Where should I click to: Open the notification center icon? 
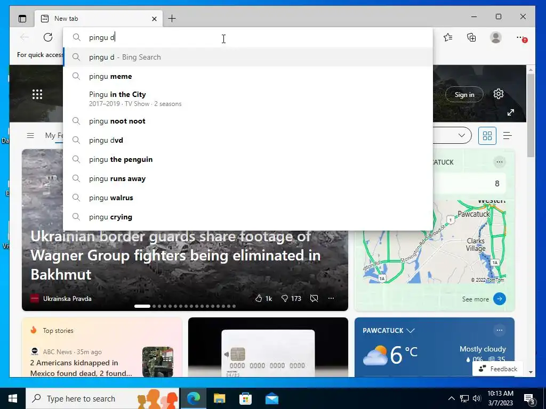pos(529,399)
